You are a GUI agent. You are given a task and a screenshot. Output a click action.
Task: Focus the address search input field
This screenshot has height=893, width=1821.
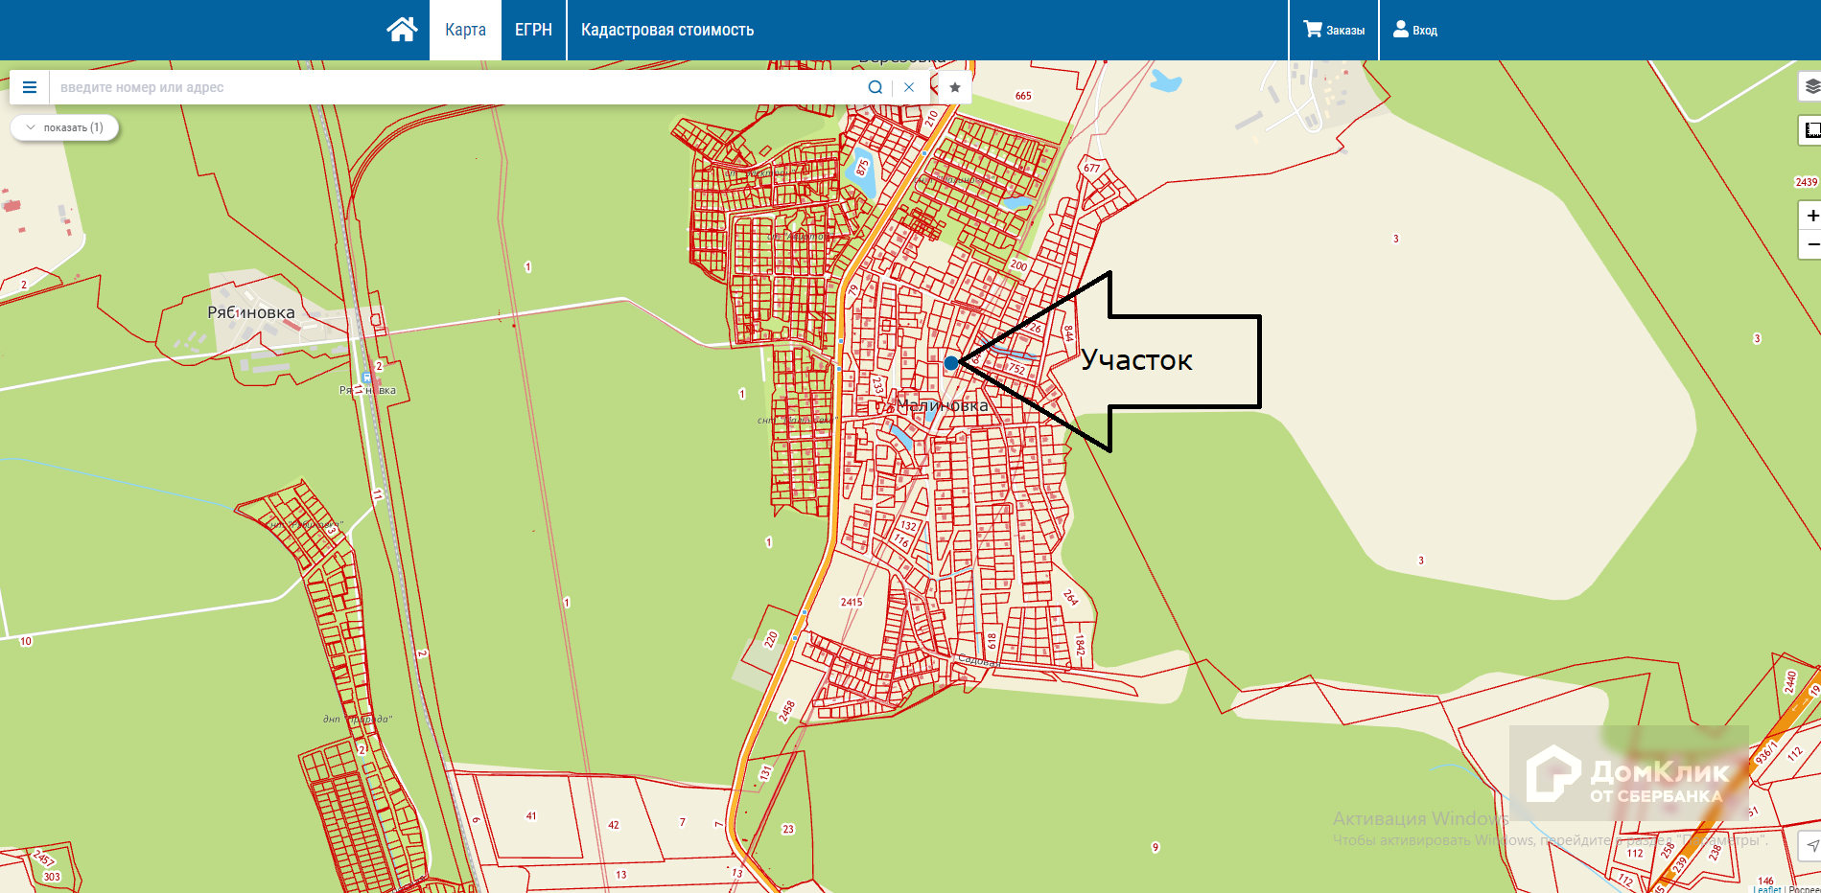click(456, 87)
